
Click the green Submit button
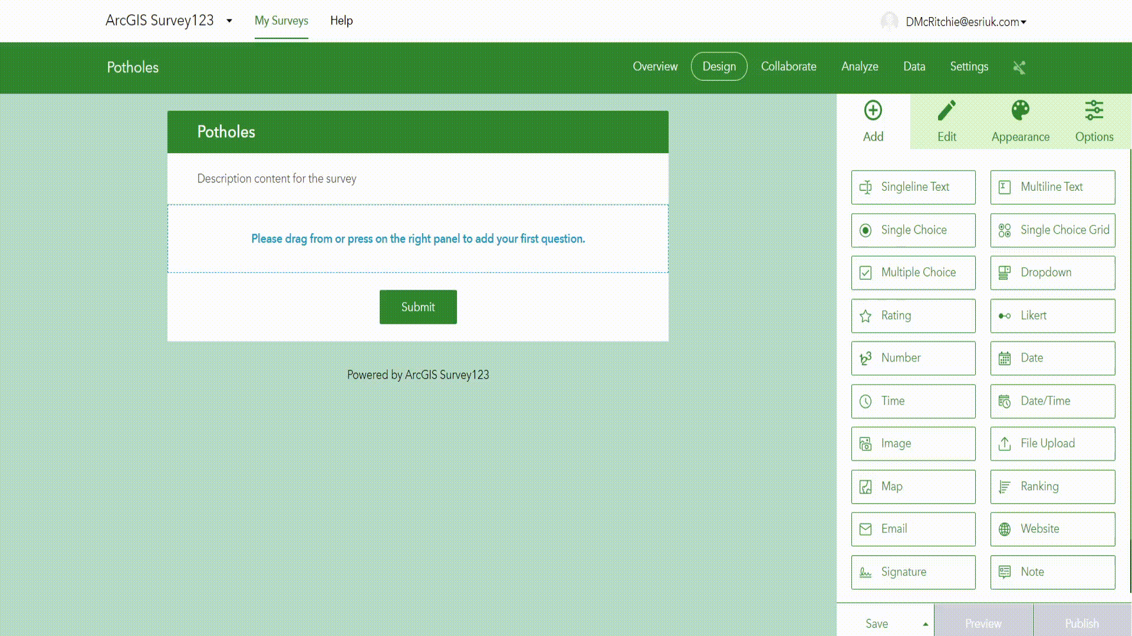[418, 307]
